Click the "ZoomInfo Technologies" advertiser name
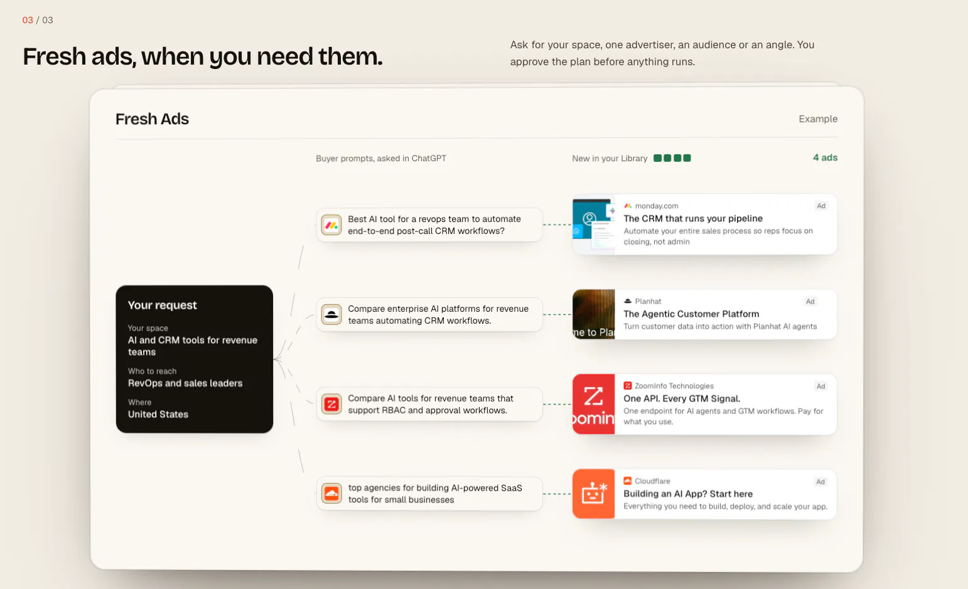Viewport: 968px width, 589px height. 674,386
